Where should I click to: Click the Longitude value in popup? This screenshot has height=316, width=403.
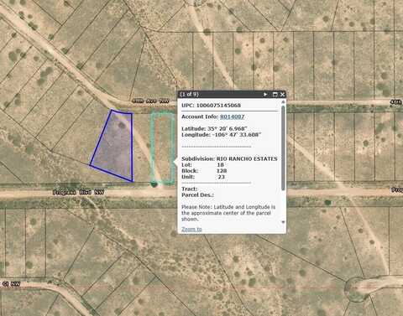point(237,135)
